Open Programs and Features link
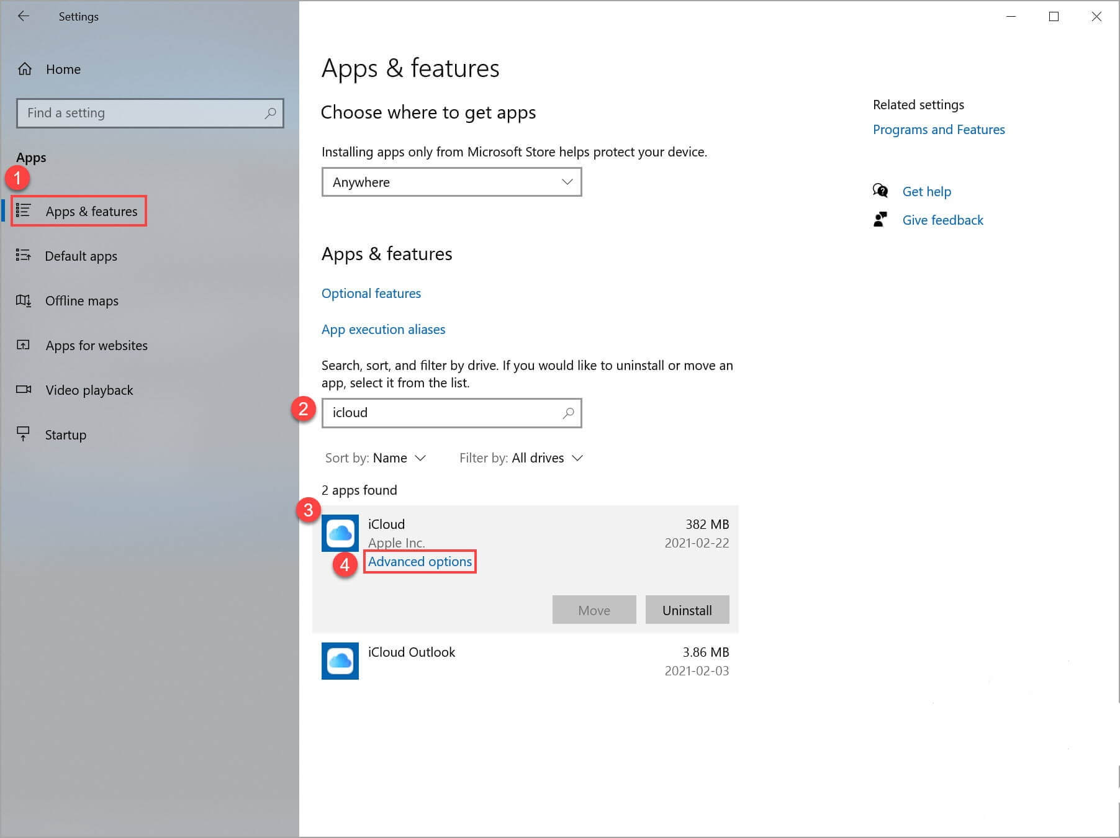Viewport: 1120px width, 838px height. pyautogui.click(x=938, y=129)
